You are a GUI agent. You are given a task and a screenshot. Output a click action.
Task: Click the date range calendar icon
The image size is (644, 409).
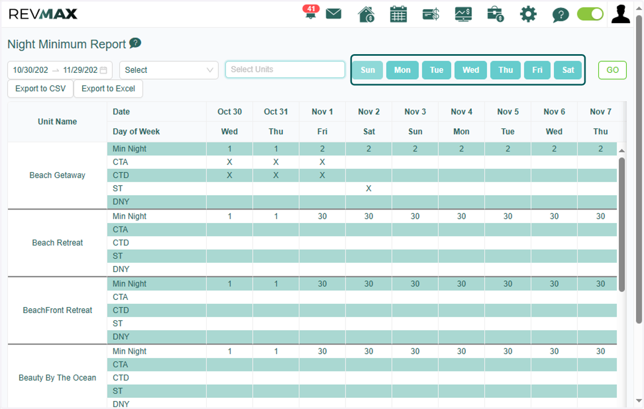point(103,70)
